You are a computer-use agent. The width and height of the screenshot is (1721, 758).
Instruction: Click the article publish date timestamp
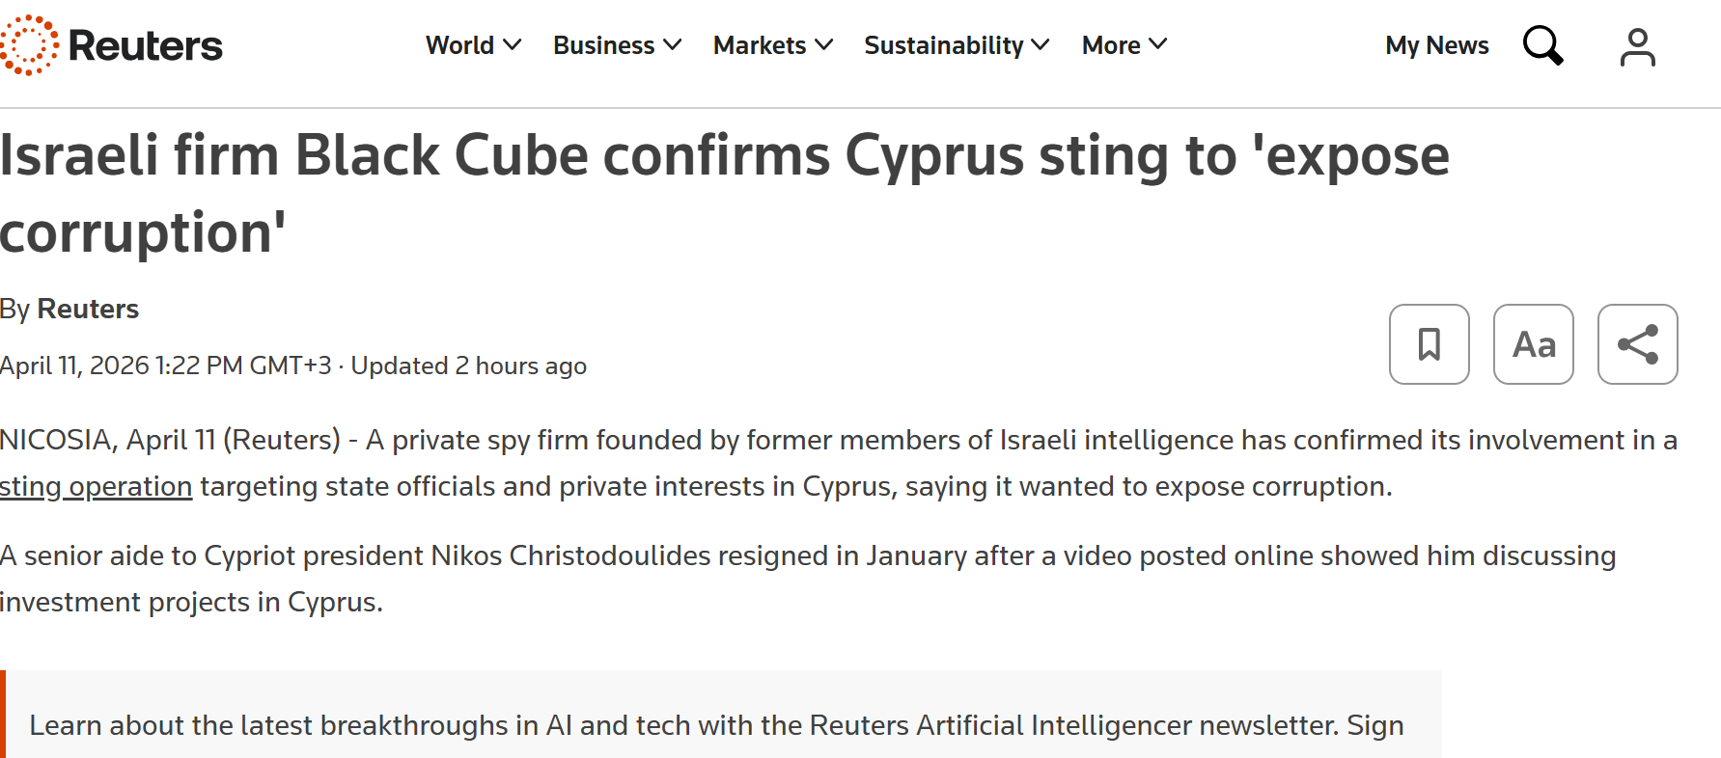click(165, 365)
